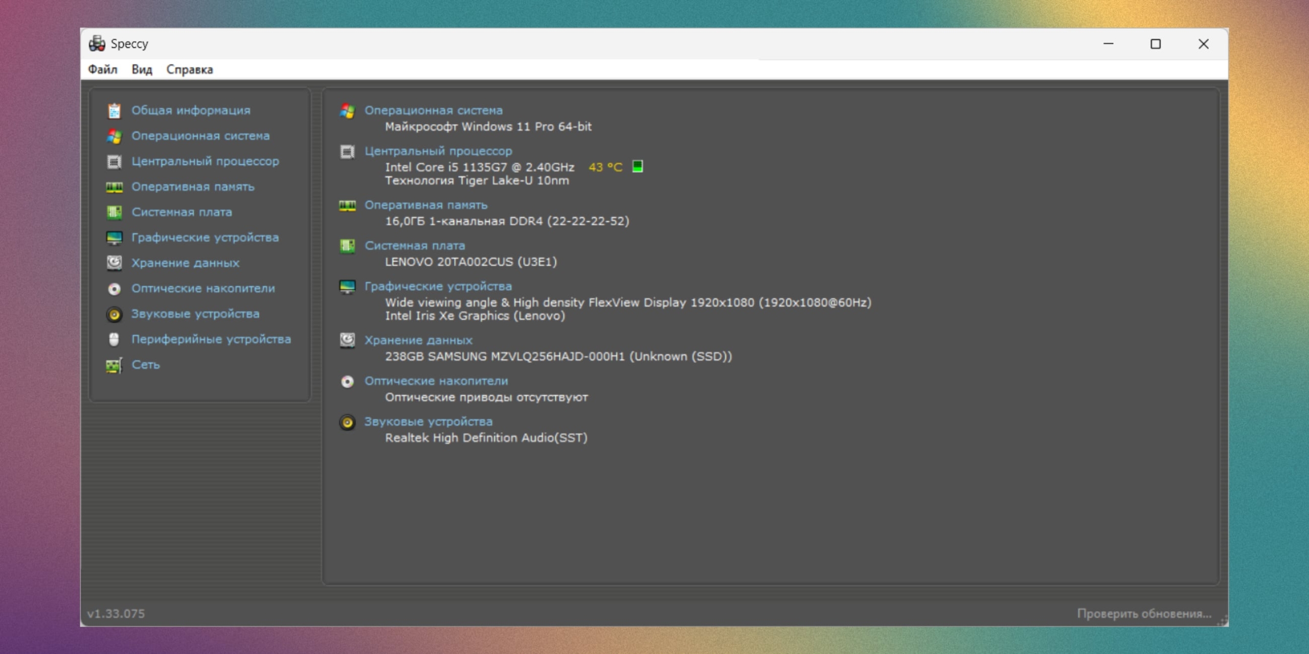Open the Справка menu
Image resolution: width=1309 pixels, height=654 pixels.
(x=190, y=69)
